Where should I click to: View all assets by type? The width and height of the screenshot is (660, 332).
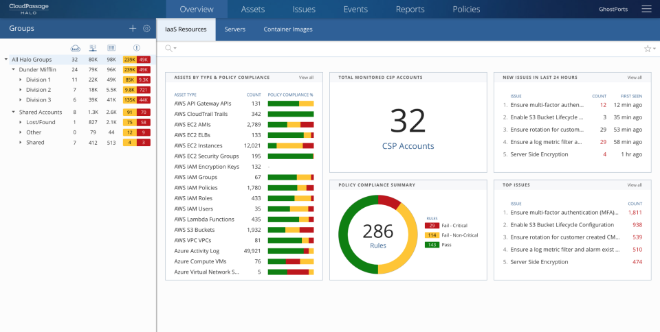306,78
